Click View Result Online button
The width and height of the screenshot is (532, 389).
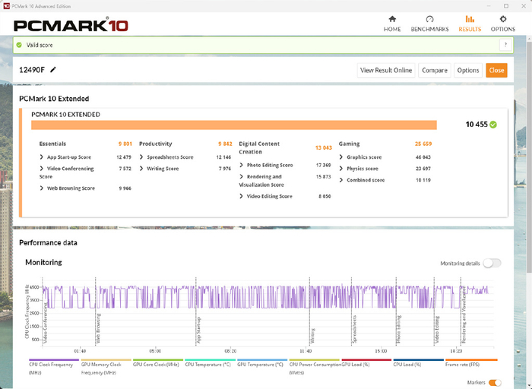(x=386, y=70)
